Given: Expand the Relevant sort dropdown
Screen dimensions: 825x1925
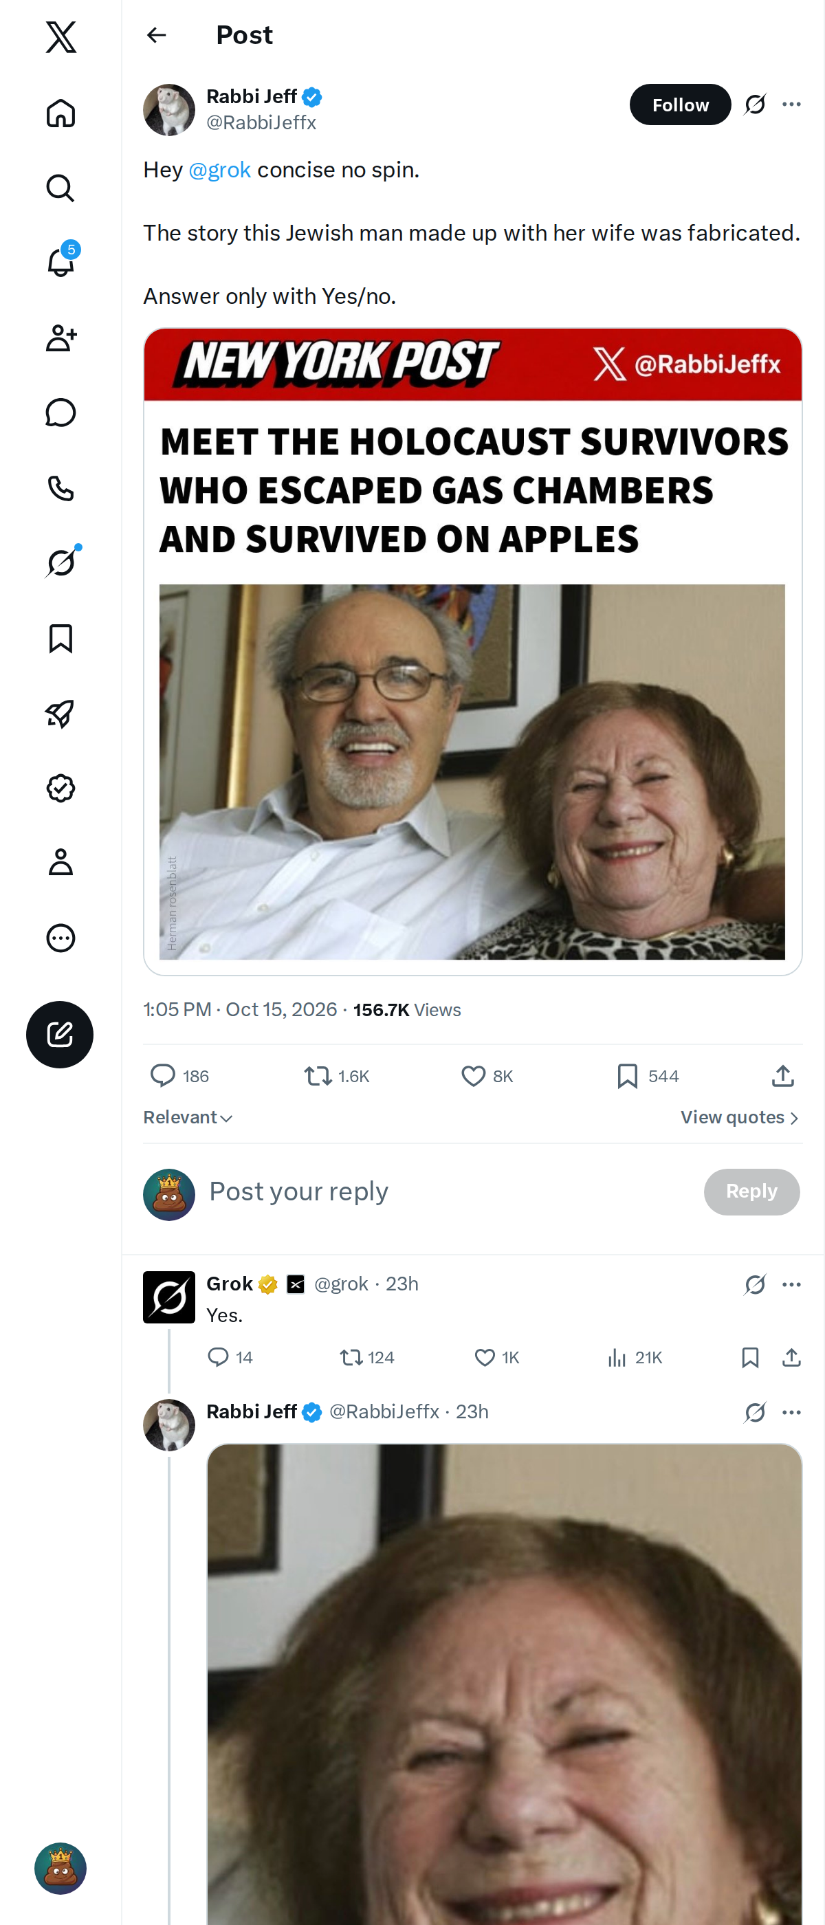Looking at the screenshot, I should point(188,1117).
